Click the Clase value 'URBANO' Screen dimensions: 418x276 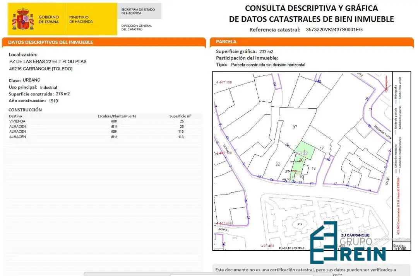click(x=31, y=80)
